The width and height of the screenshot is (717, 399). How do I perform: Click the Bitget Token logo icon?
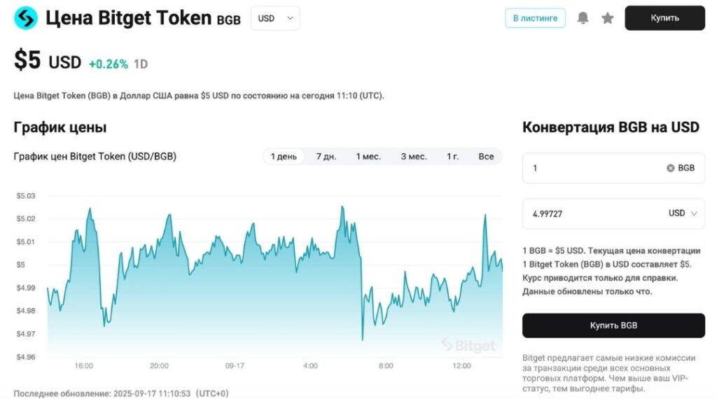tap(26, 18)
